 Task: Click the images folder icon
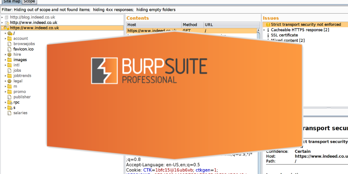[10, 60]
